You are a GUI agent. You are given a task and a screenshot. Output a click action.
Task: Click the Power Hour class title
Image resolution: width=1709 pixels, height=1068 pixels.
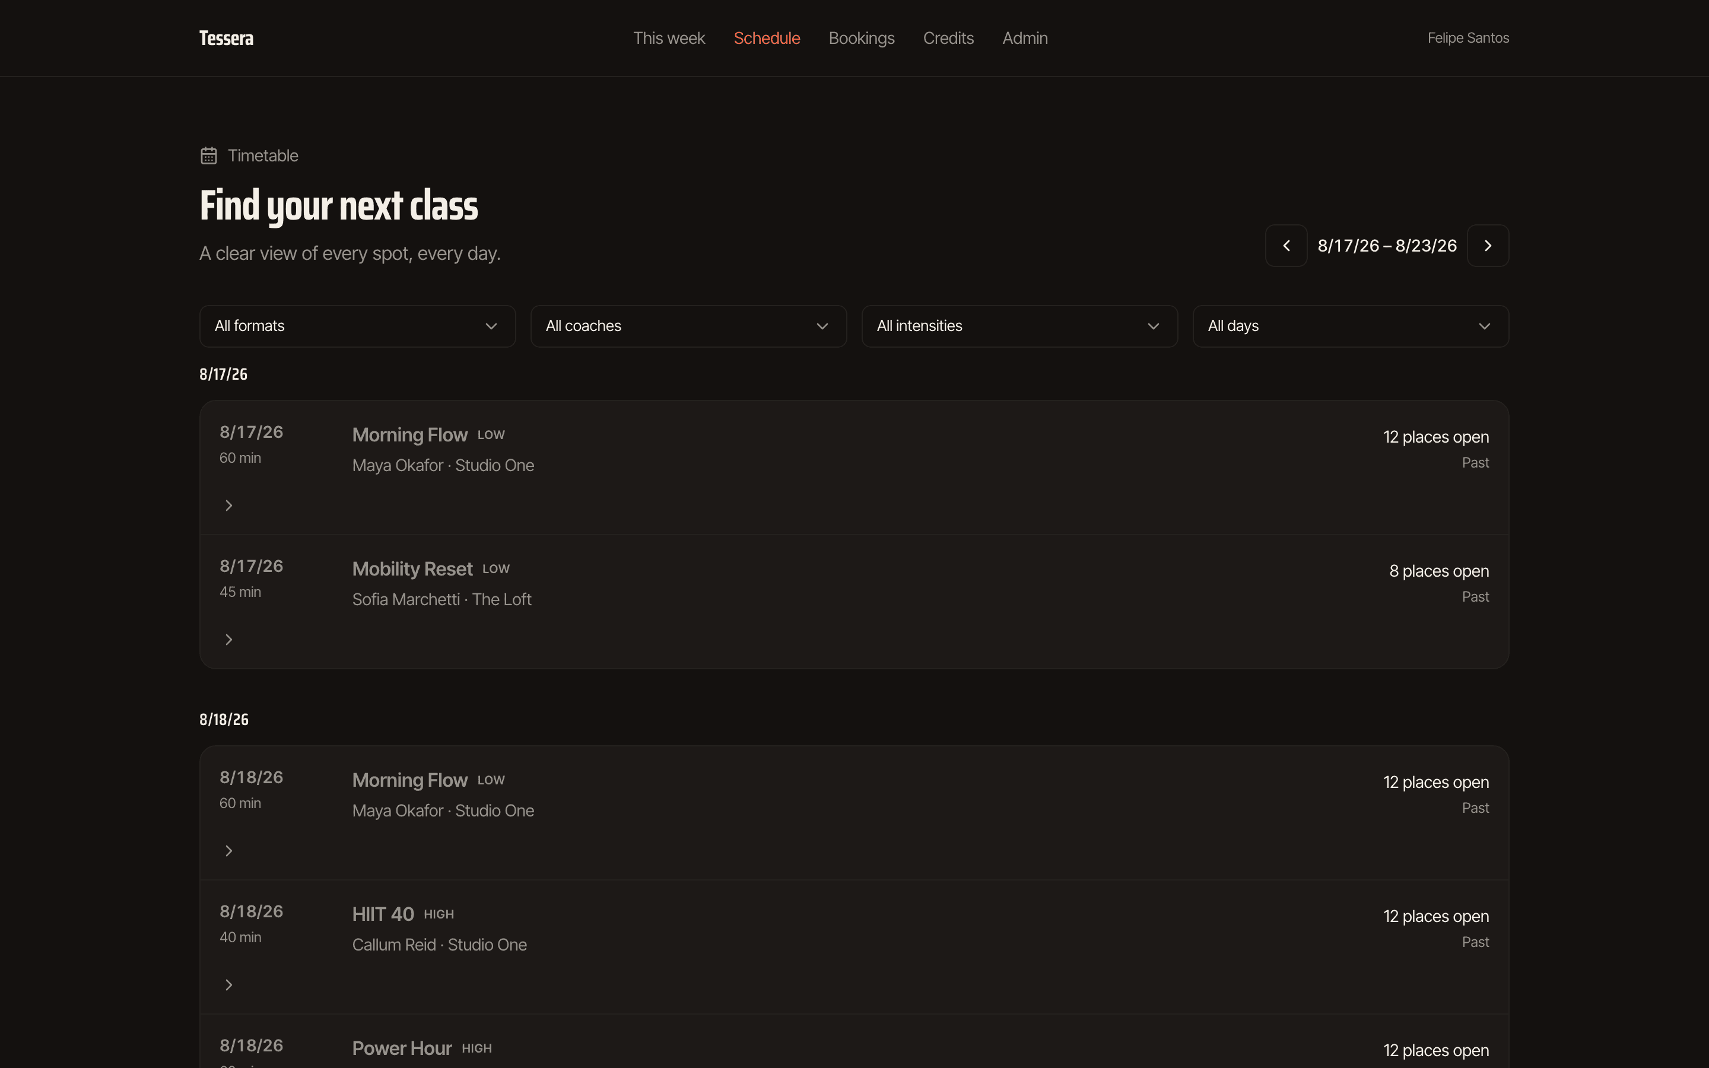[402, 1048]
